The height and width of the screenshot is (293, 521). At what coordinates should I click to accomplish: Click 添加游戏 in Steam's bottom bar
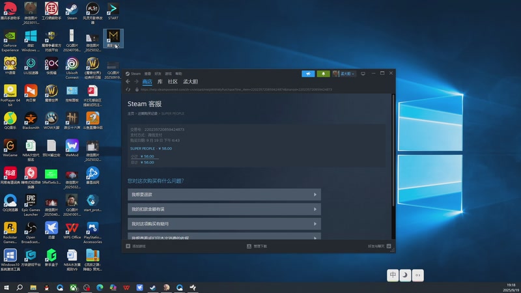(x=135, y=246)
